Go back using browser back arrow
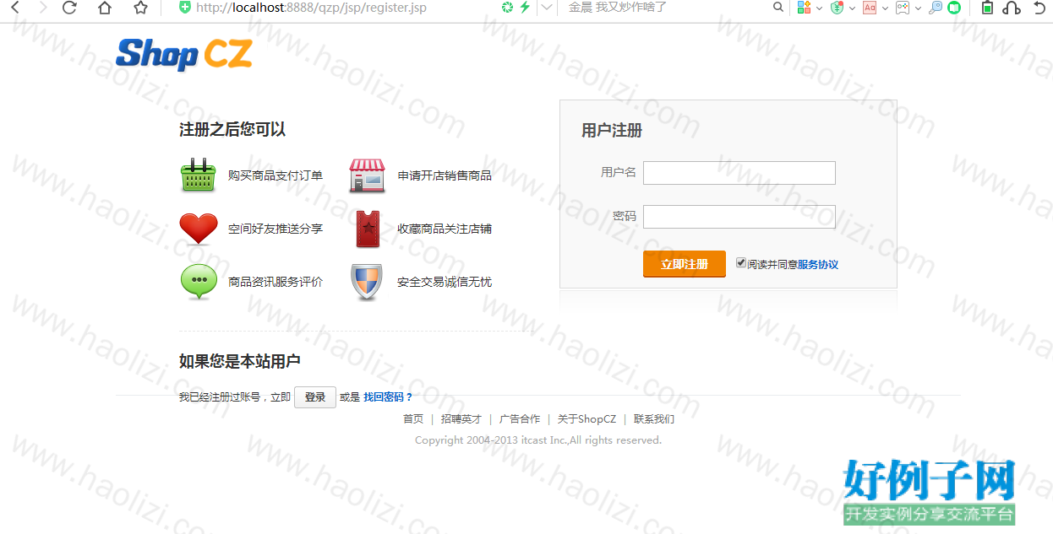This screenshot has width=1053, height=534. point(16,8)
